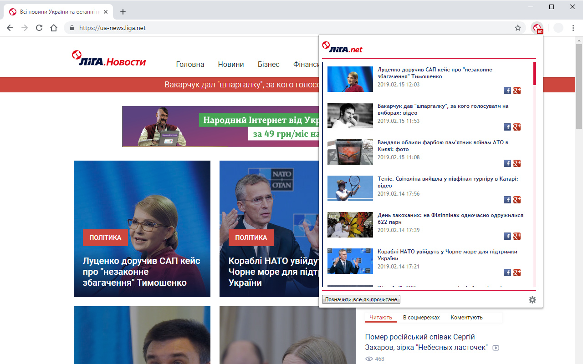
Task: Open popup headline День закоханих на Філіппінах
Action: (x=450, y=218)
